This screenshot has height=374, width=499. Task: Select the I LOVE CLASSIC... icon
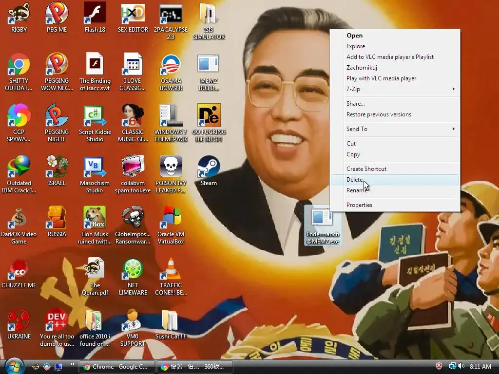[x=133, y=72]
